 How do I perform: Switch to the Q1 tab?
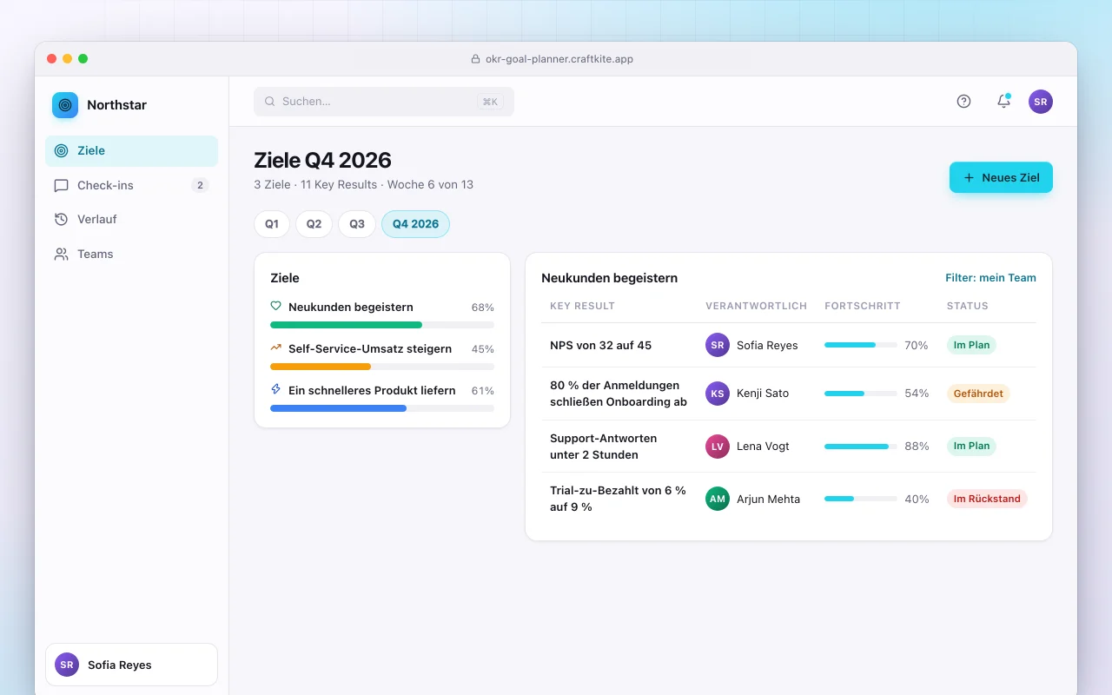tap(272, 224)
